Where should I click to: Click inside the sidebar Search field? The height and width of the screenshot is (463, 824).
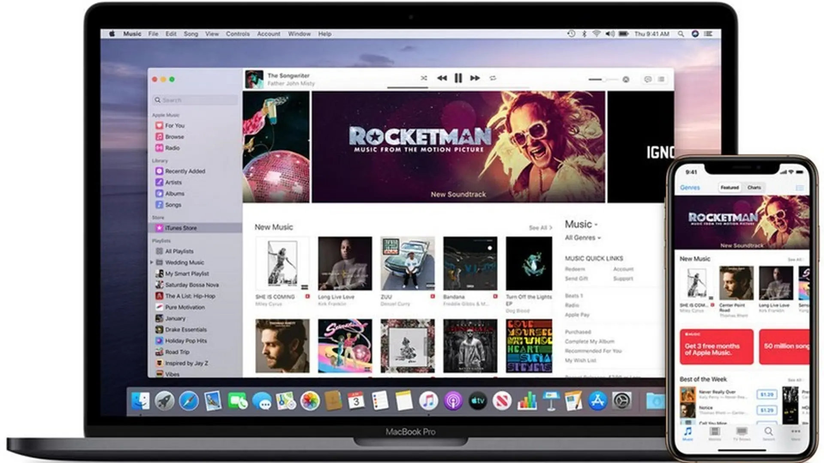195,100
